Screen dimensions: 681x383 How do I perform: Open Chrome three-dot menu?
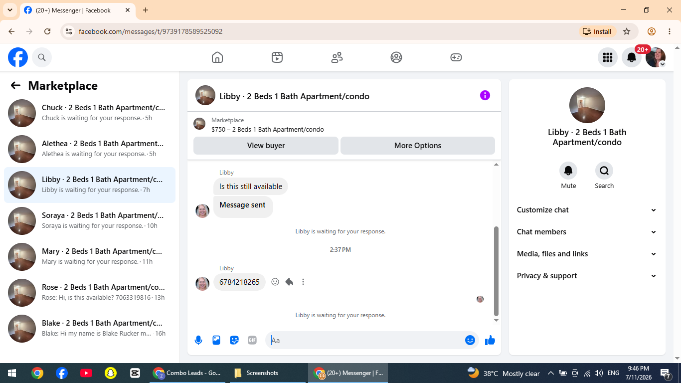tap(670, 31)
